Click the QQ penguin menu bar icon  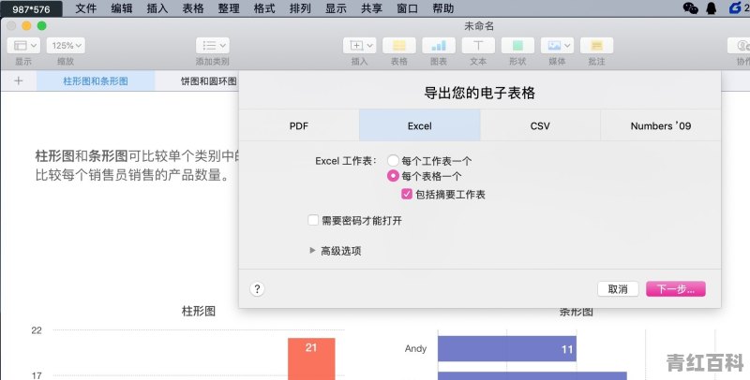coord(712,8)
